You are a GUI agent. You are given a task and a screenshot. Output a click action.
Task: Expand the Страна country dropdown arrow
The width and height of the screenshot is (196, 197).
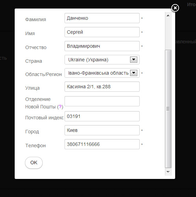coord(134,60)
